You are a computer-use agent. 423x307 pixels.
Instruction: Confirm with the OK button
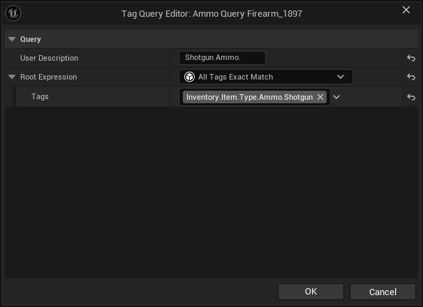(311, 292)
